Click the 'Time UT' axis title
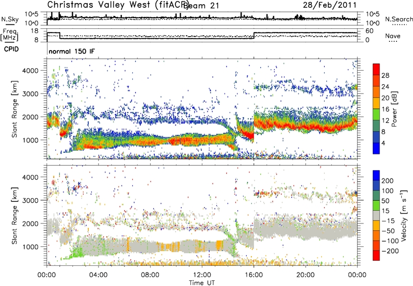Screen dimensions: 413x286 [x=202, y=283]
